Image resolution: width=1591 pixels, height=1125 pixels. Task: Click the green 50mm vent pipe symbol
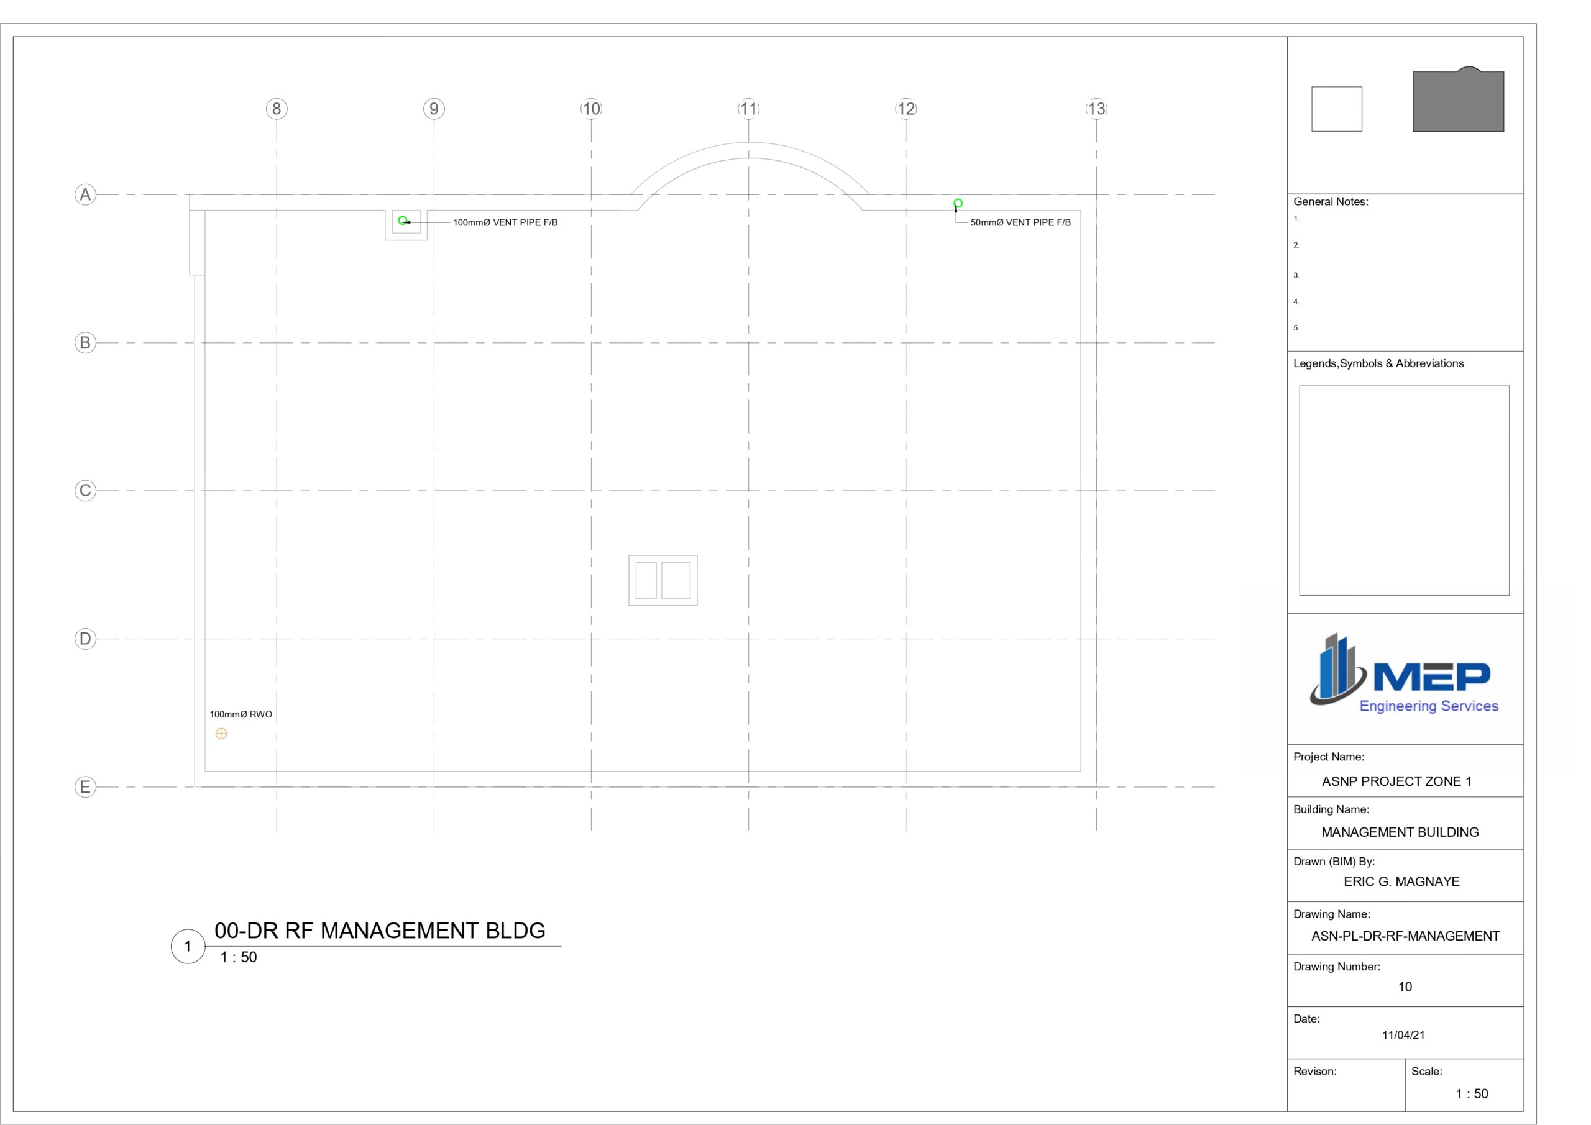958,203
